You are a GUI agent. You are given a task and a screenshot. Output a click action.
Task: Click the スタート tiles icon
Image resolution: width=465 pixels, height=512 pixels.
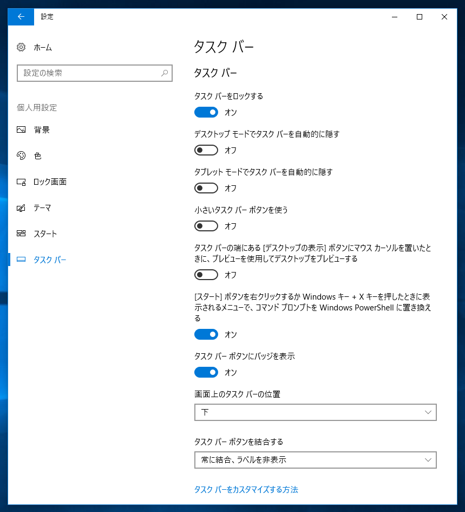click(x=21, y=234)
